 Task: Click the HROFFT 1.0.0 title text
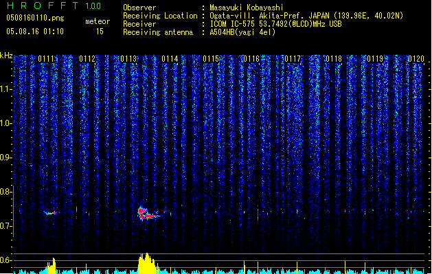point(54,5)
